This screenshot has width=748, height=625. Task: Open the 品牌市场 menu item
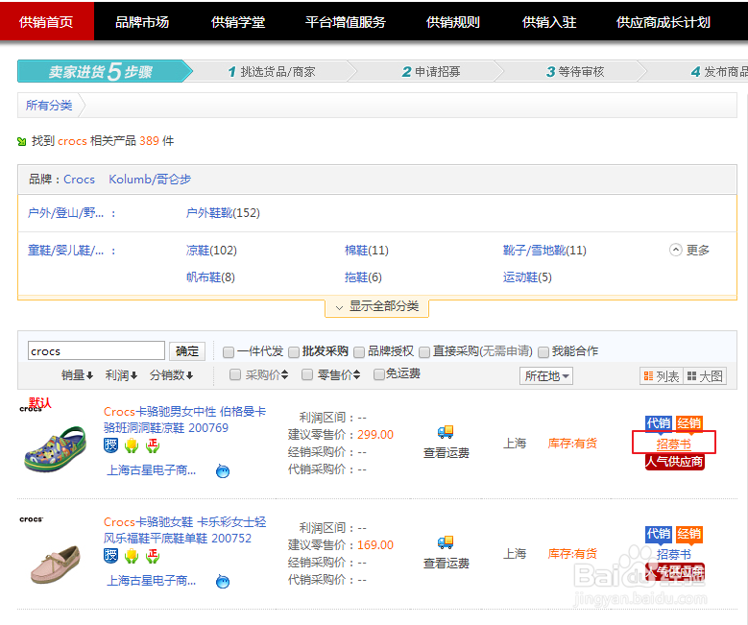coord(142,22)
